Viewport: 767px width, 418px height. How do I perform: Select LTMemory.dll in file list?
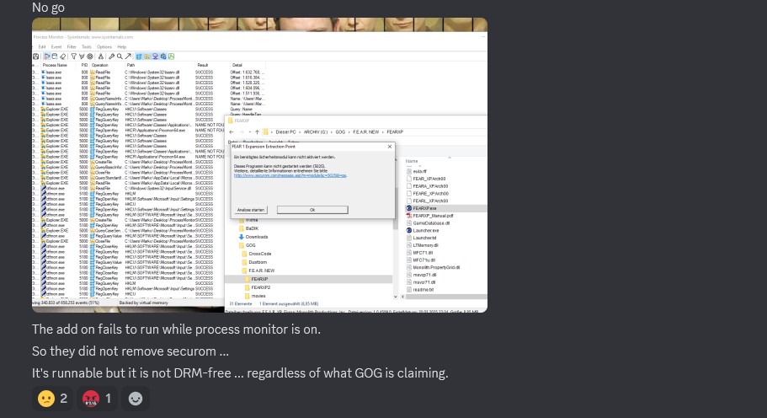[424, 245]
